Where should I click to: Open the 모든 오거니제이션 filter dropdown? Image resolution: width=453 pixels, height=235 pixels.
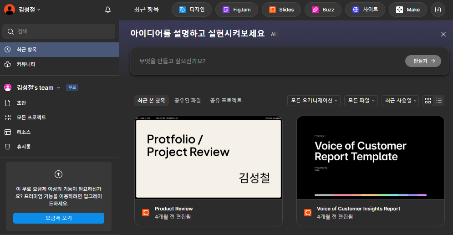[314, 101]
